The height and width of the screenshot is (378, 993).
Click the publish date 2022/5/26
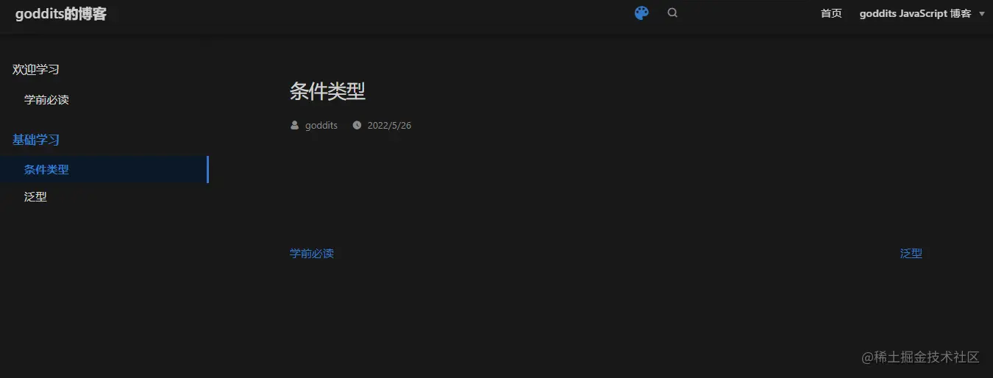(x=389, y=125)
